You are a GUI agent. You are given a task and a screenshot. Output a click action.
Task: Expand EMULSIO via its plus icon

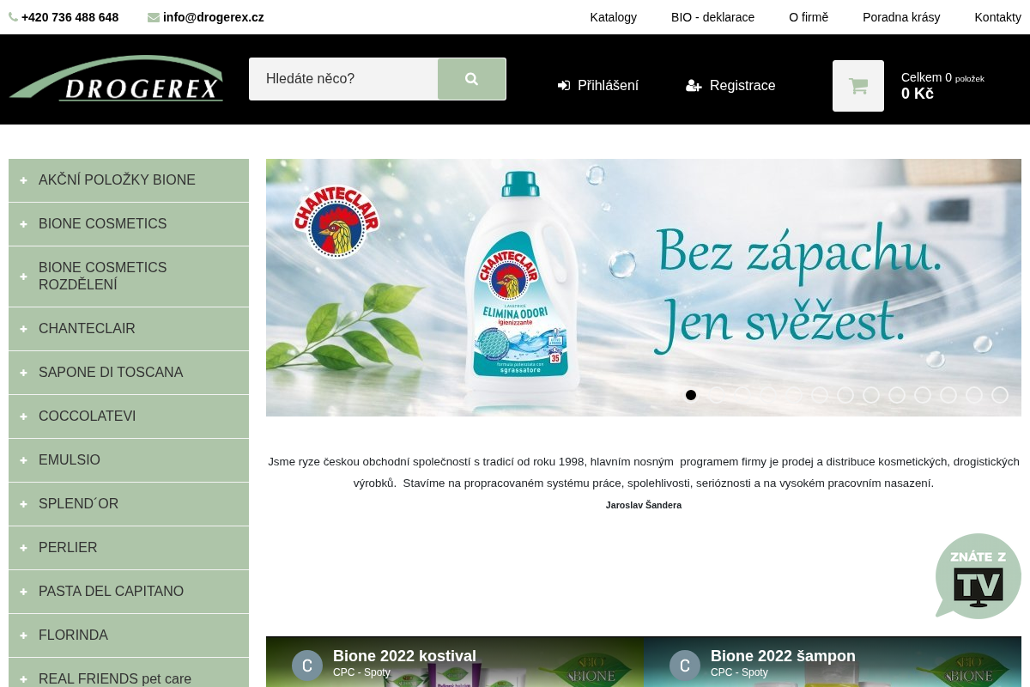(23, 460)
